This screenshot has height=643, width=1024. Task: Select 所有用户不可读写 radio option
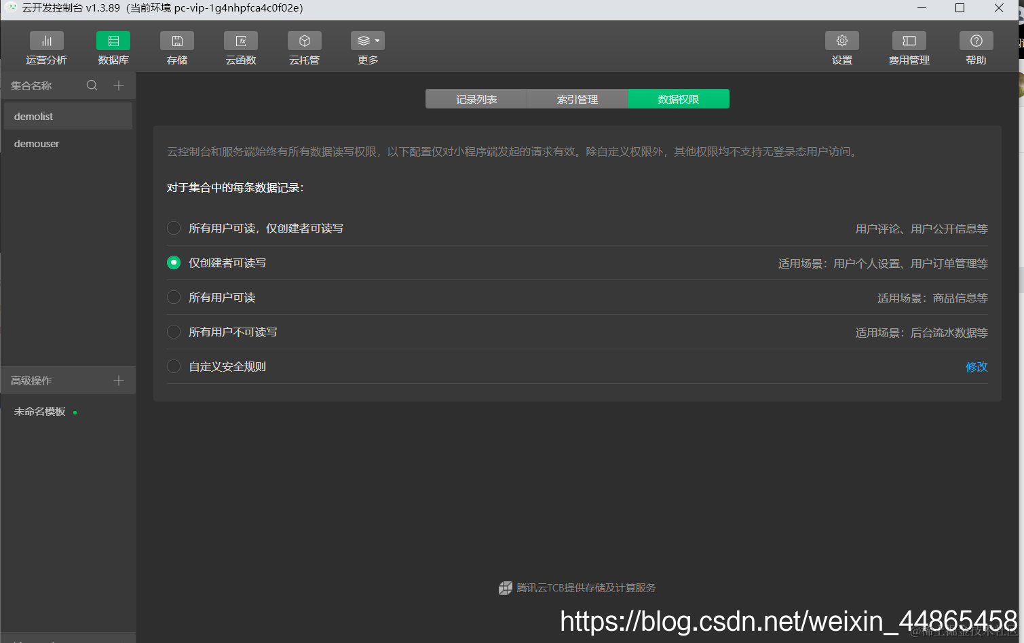pyautogui.click(x=174, y=332)
